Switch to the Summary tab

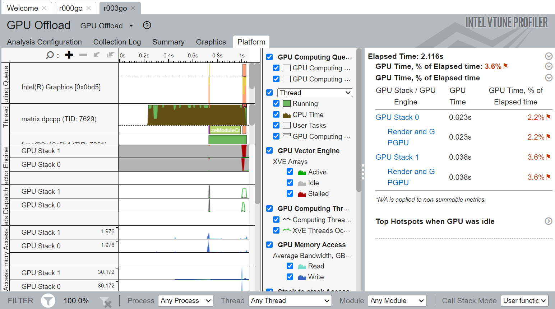168,42
